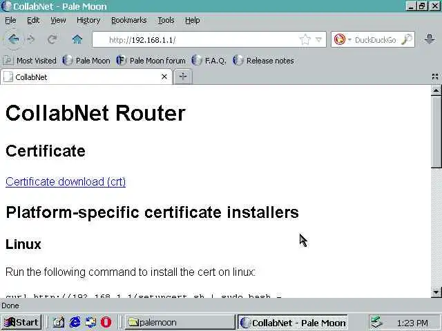The image size is (442, 331).
Task: Click the Platform-specific certificate installers heading
Action: click(152, 212)
